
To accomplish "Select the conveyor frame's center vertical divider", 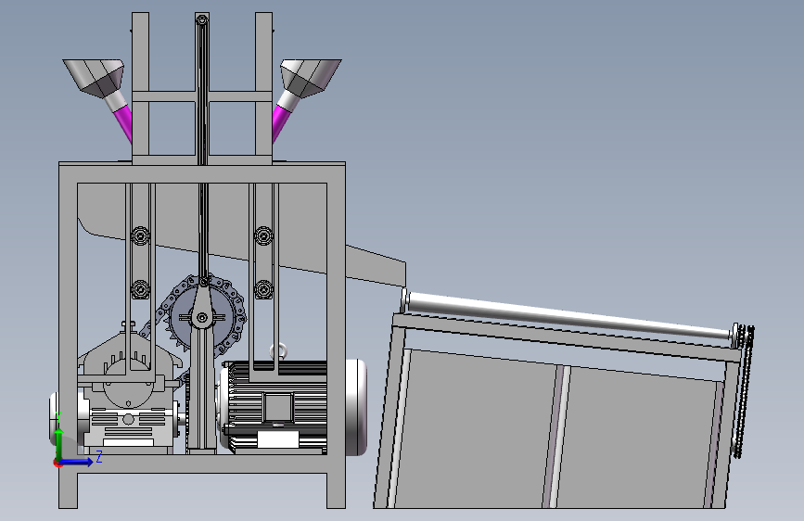I will 555,436.
